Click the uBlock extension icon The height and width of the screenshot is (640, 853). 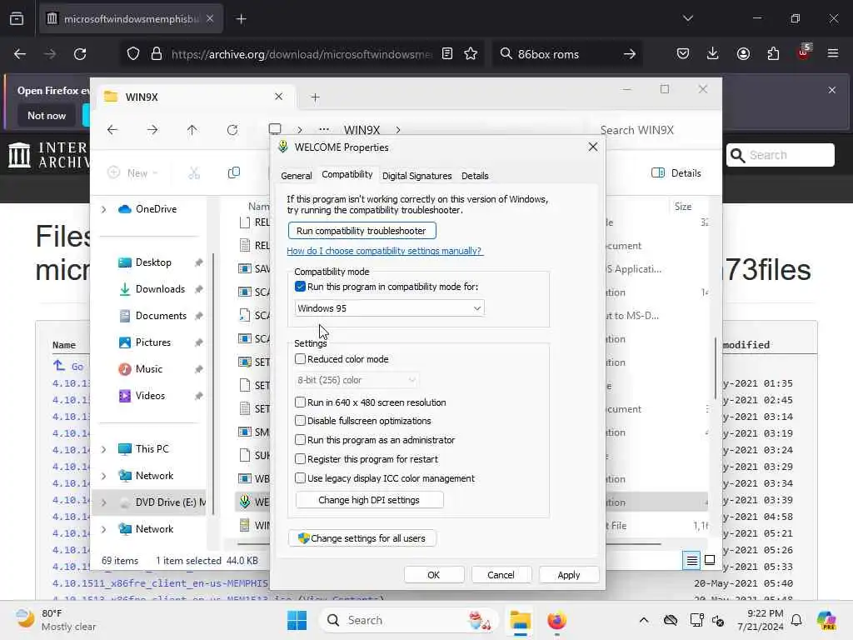pos(804,52)
